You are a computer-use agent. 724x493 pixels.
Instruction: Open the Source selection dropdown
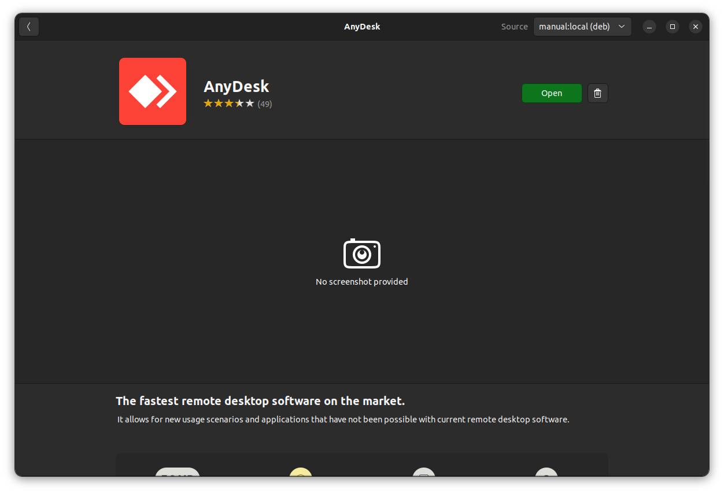(582, 26)
